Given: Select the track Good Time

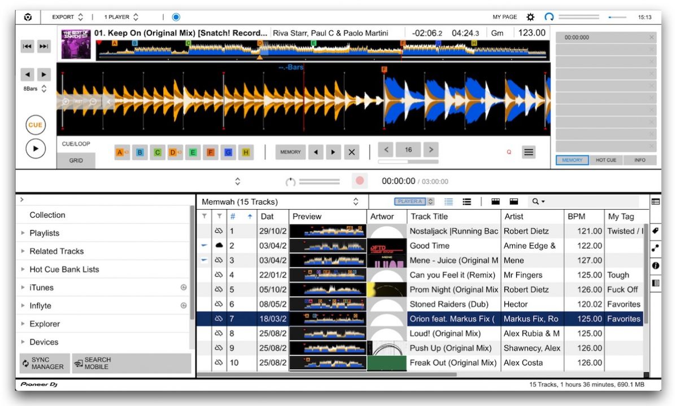Looking at the screenshot, I should 429,246.
